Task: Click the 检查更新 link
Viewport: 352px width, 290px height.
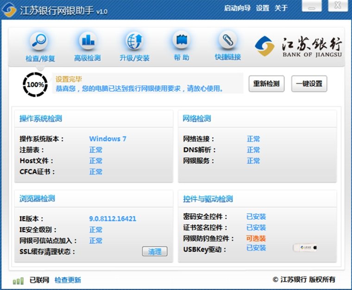Action: pos(68,280)
